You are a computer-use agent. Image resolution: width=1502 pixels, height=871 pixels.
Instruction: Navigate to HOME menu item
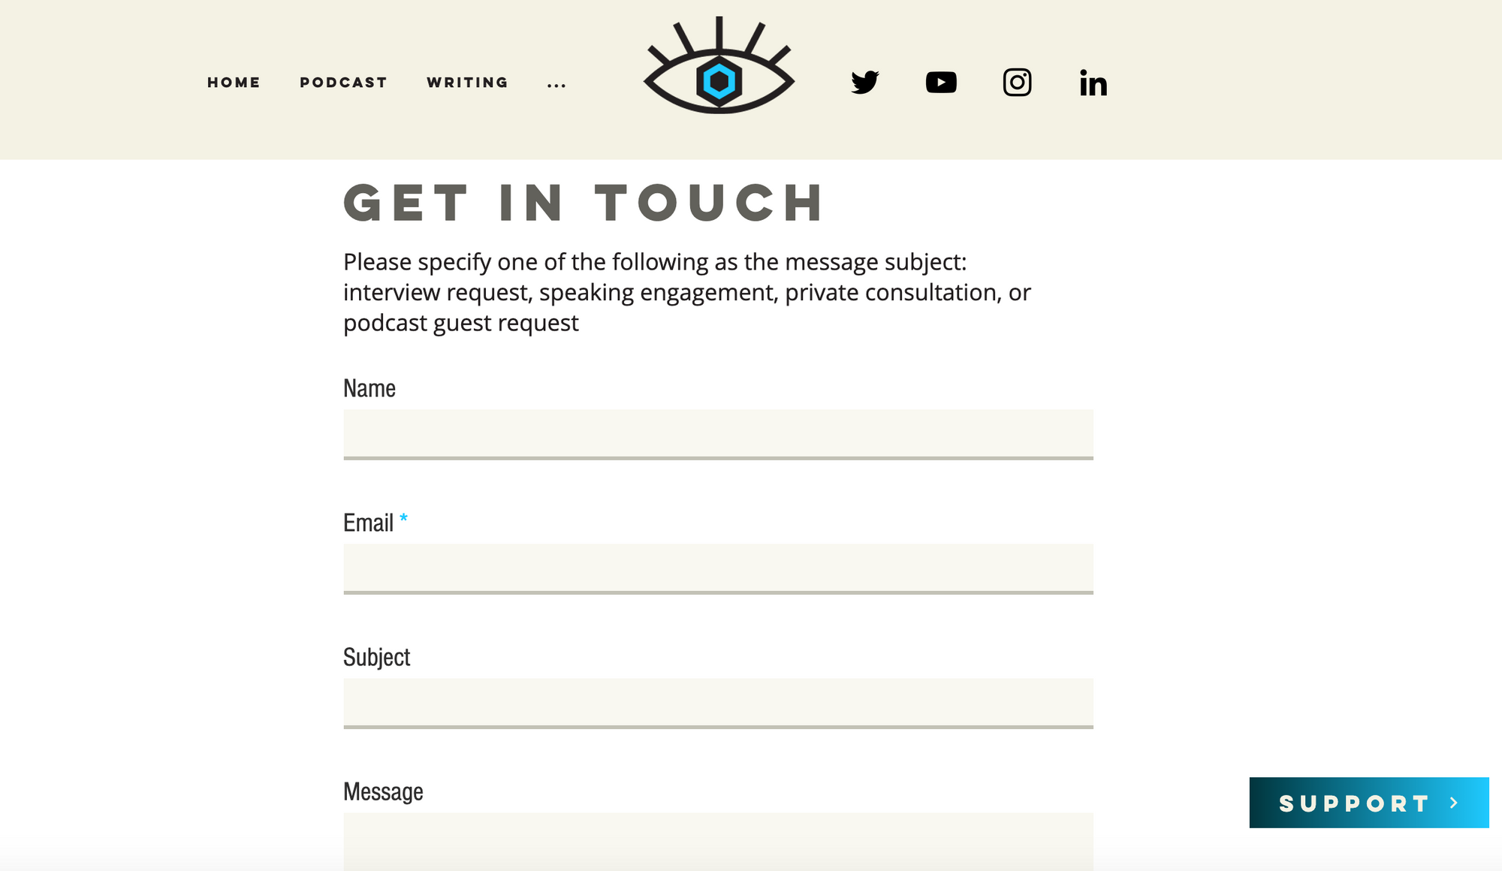coord(234,81)
